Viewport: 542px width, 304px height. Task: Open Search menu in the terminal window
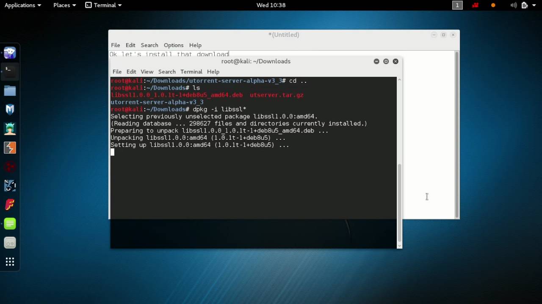point(167,72)
